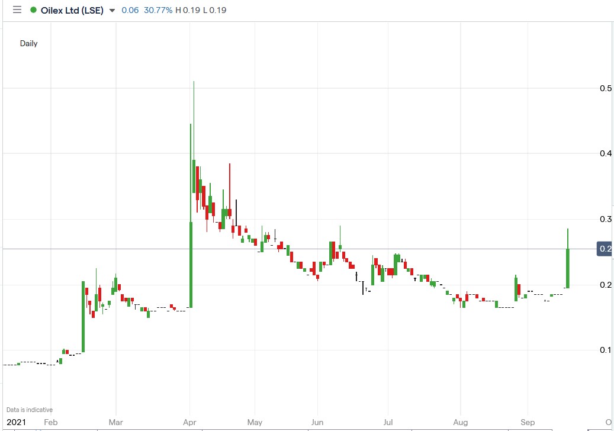This screenshot has height=431, width=614.
Task: Click the 0.2 price tag on right axis
Action: point(605,249)
